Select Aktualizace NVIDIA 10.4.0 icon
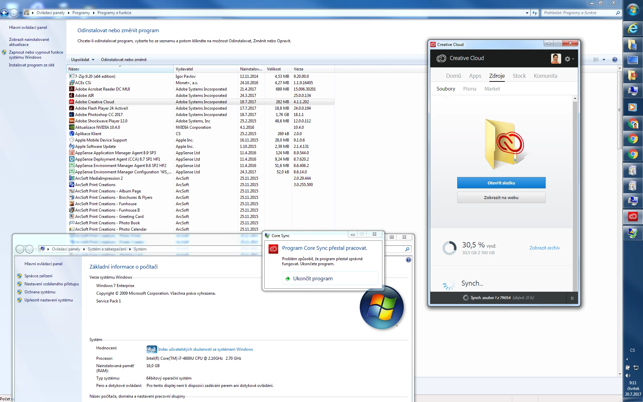The height and width of the screenshot is (402, 643). pos(71,127)
